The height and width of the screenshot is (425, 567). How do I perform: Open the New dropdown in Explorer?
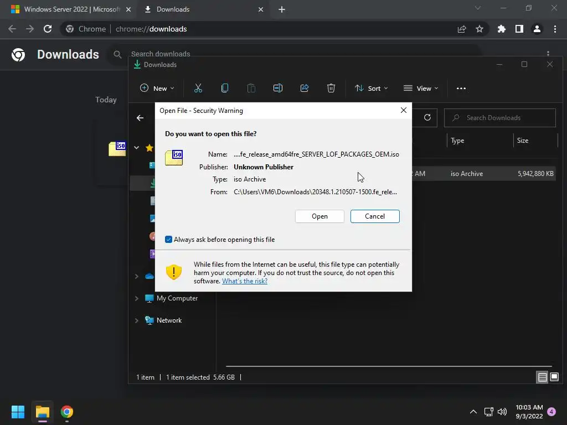coord(157,88)
